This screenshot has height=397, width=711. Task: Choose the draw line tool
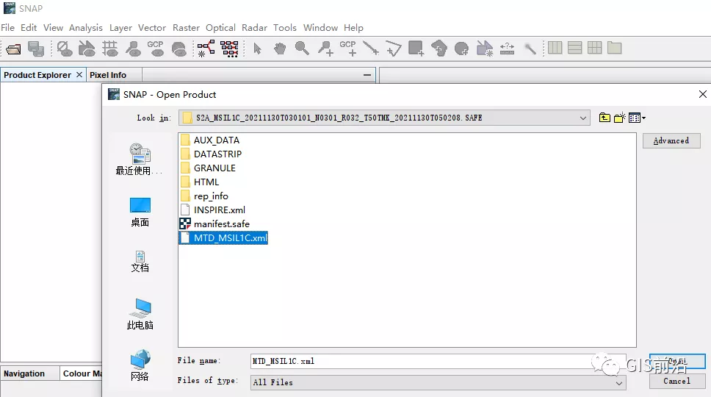click(371, 49)
